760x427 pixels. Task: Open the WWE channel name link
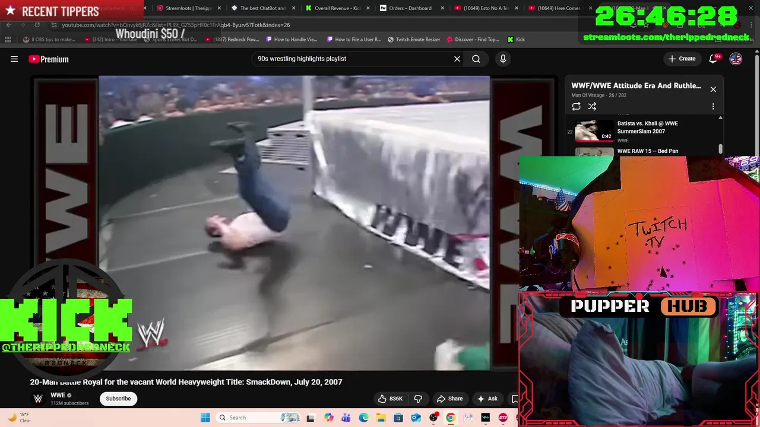click(58, 395)
